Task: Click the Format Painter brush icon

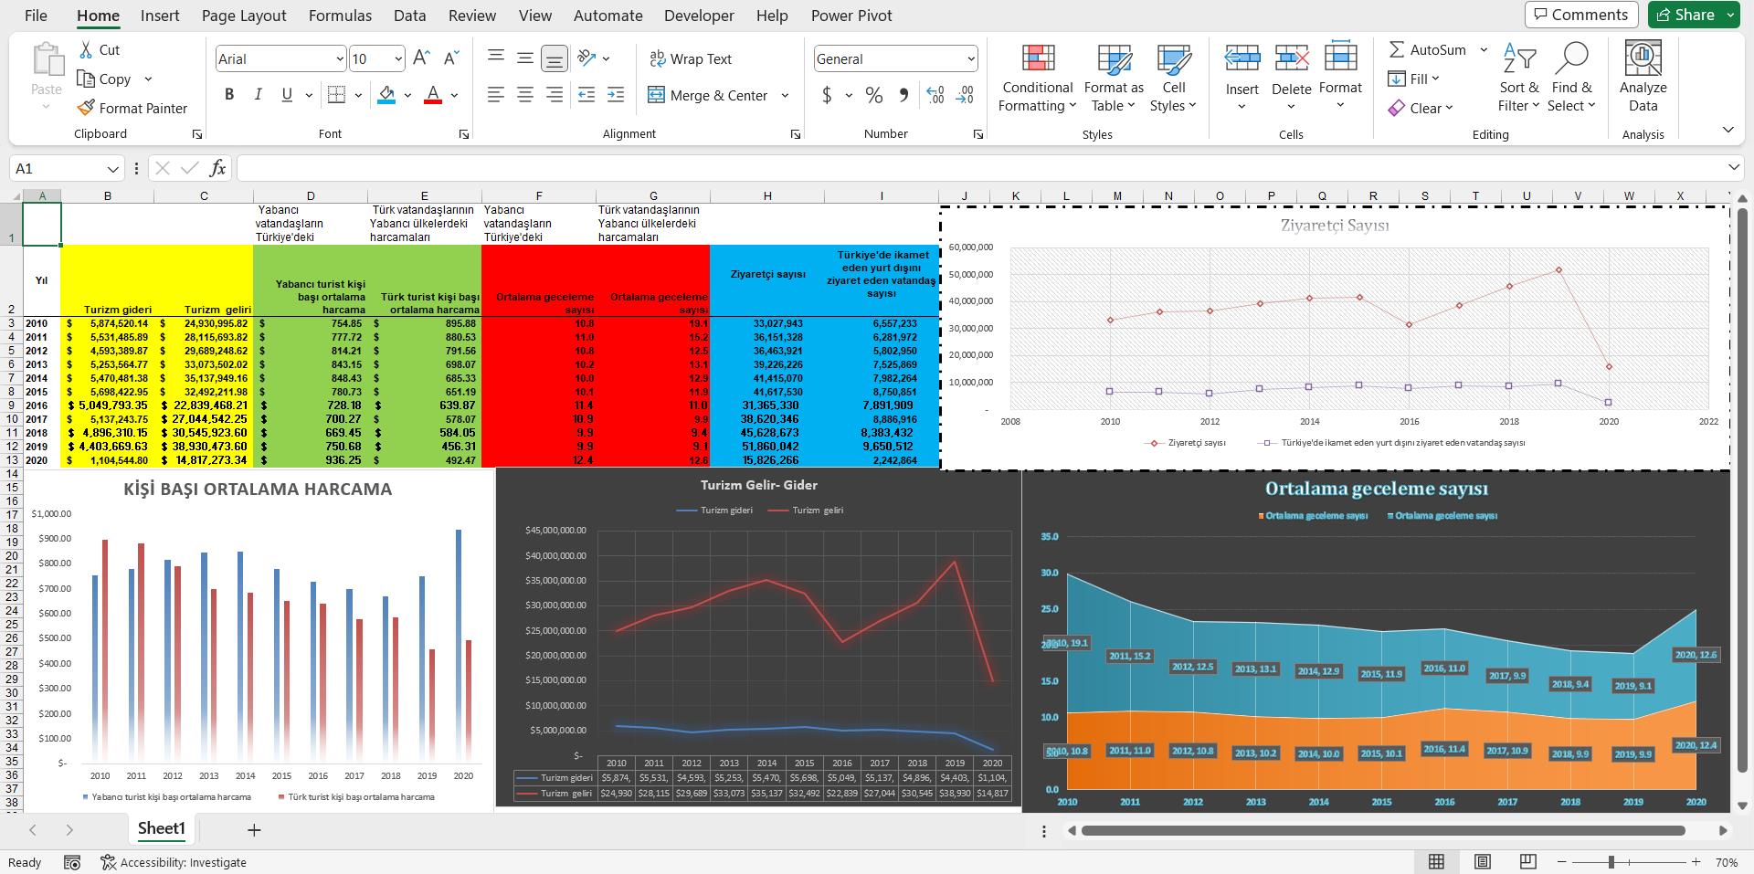Action: pos(86,108)
